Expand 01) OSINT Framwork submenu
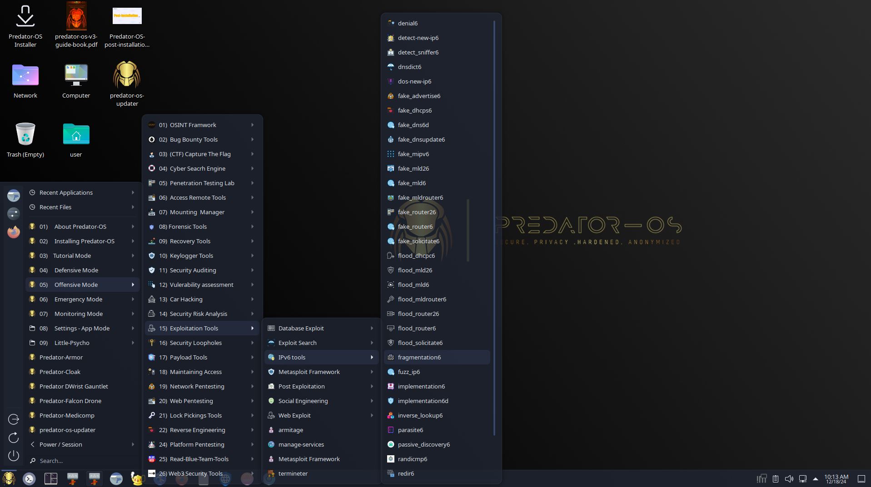The image size is (871, 487). click(202, 125)
